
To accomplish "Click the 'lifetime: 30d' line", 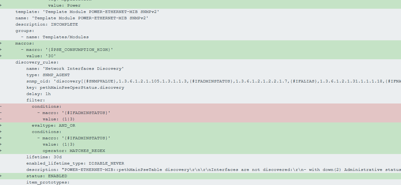I will pos(43,157).
